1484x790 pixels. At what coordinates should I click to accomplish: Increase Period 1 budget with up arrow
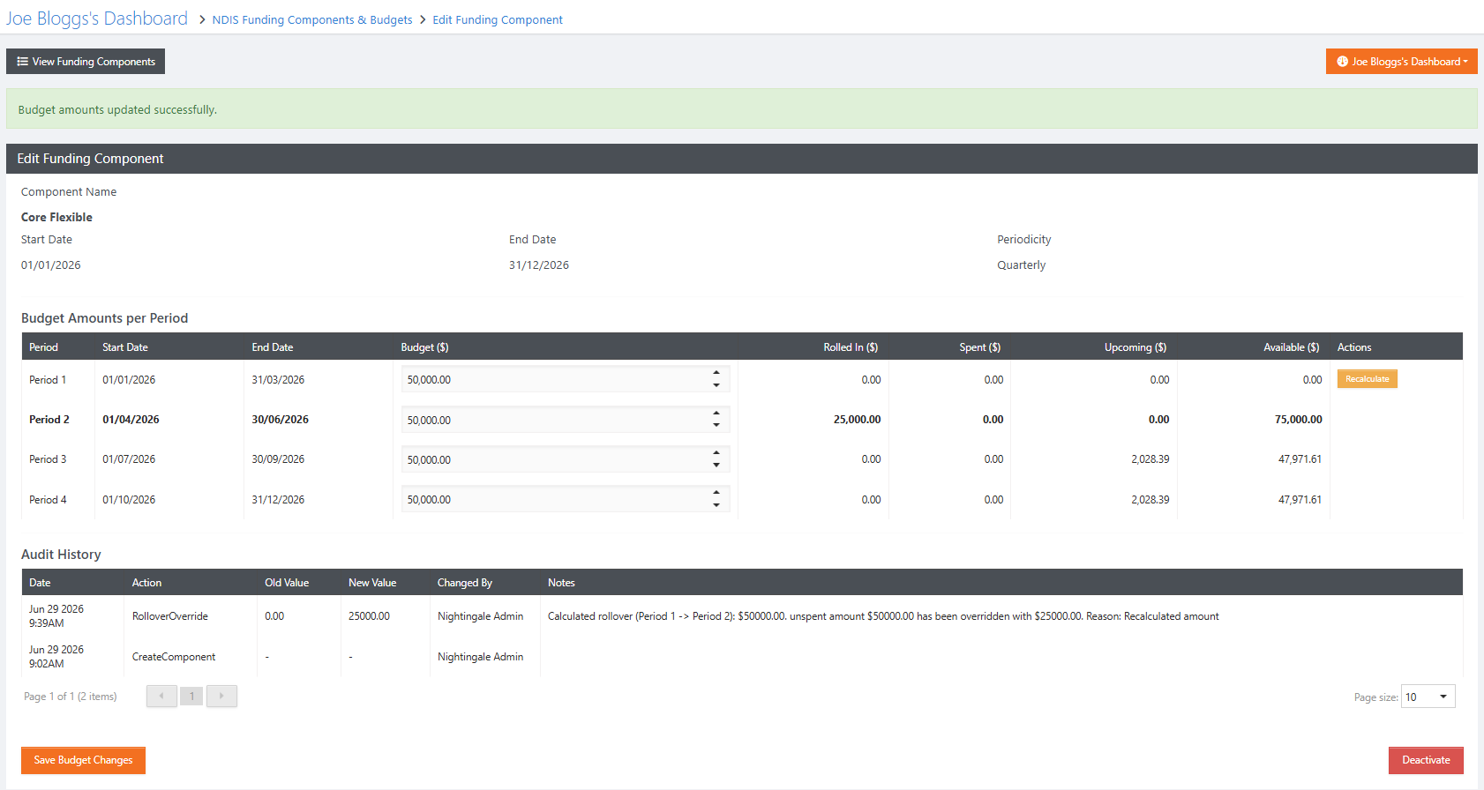coord(716,373)
